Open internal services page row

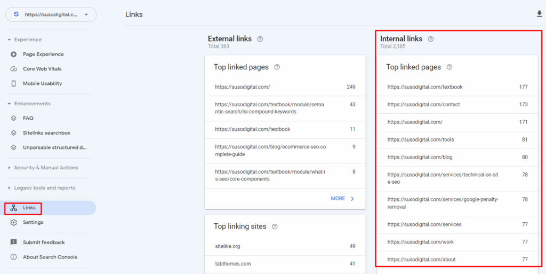[x=457, y=224]
